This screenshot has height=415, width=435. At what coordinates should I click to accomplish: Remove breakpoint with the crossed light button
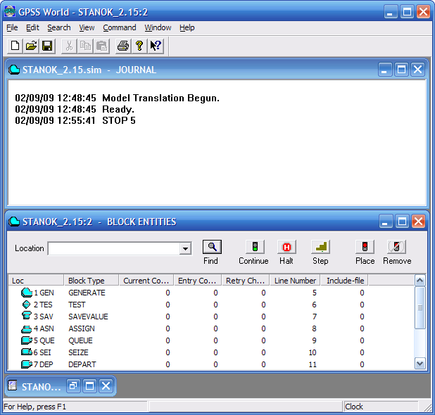pos(396,247)
